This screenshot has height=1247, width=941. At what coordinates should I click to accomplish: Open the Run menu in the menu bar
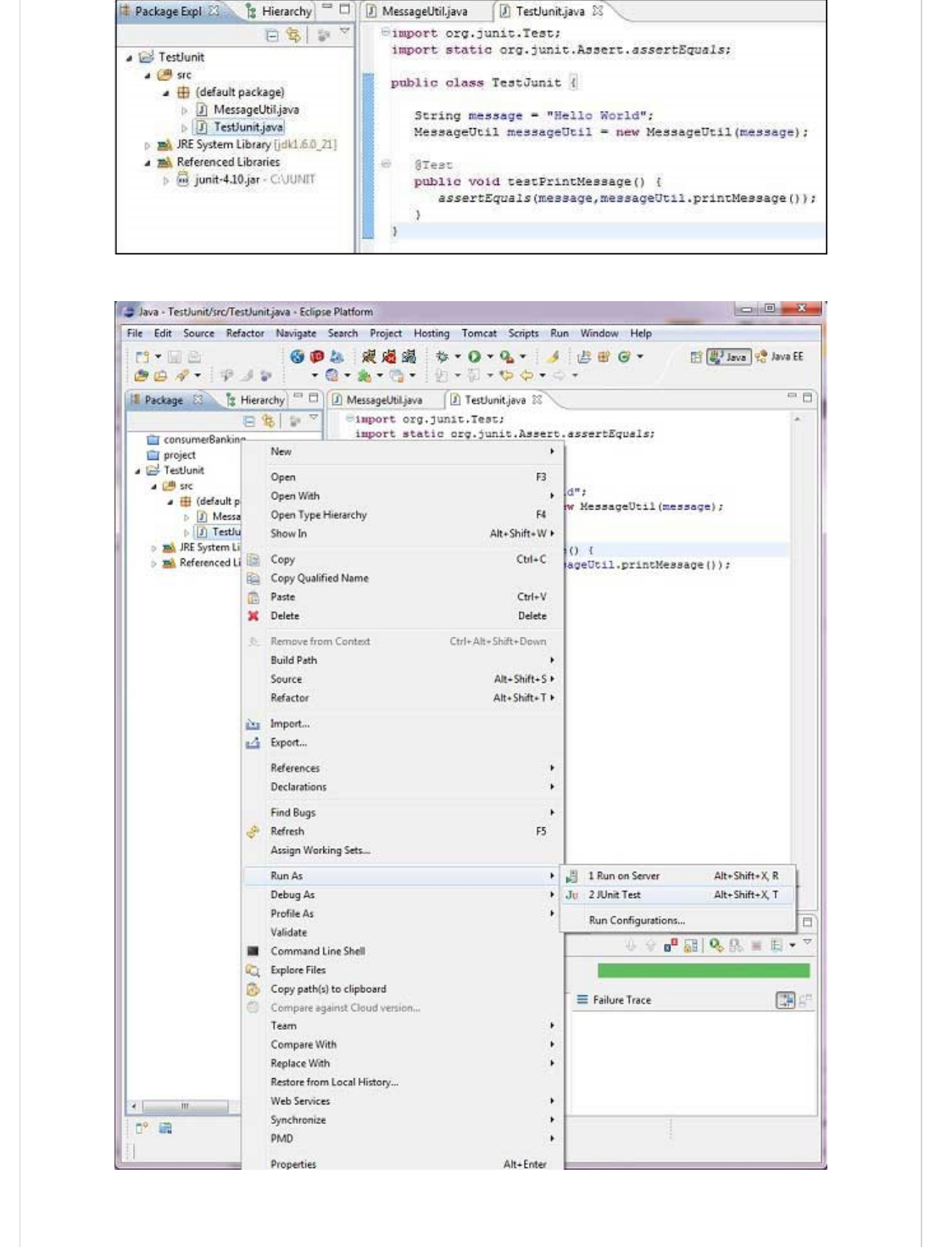560,334
